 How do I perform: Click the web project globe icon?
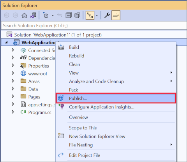pos(16,42)
